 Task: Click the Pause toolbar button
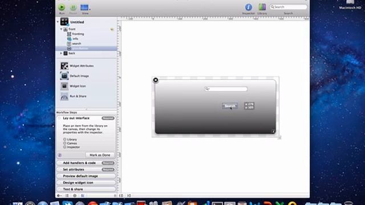pyautogui.click(x=73, y=7)
